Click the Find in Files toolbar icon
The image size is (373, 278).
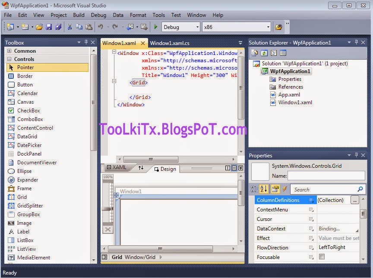pos(278,27)
